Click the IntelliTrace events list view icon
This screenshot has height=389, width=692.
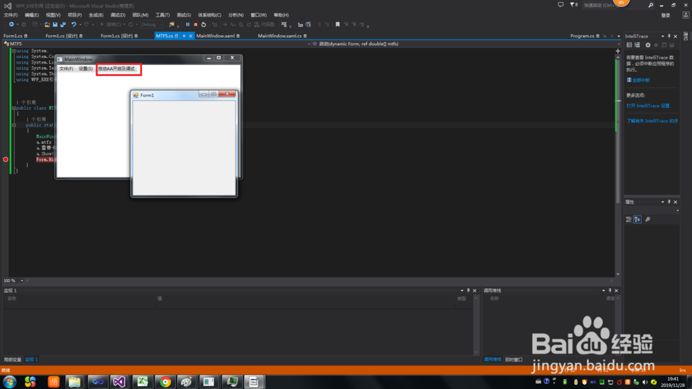pyautogui.click(x=629, y=45)
